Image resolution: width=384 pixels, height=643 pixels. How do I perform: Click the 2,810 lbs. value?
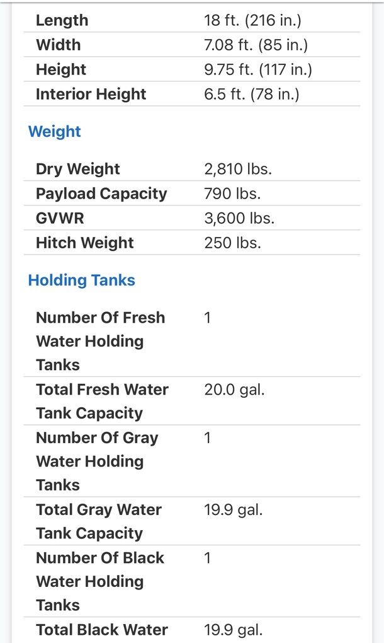point(238,169)
